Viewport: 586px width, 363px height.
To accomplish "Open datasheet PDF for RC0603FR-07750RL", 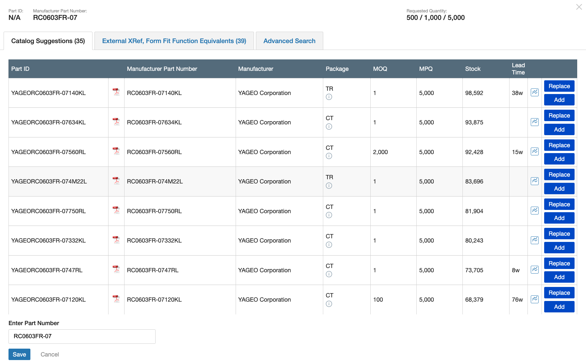I will [x=116, y=210].
